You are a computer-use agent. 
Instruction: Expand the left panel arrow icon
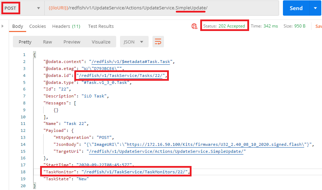point(3,26)
